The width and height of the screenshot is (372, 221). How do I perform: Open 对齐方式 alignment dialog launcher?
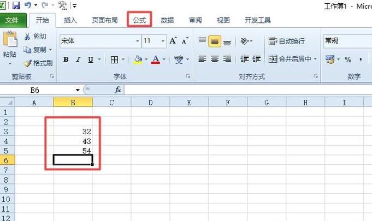(316, 76)
